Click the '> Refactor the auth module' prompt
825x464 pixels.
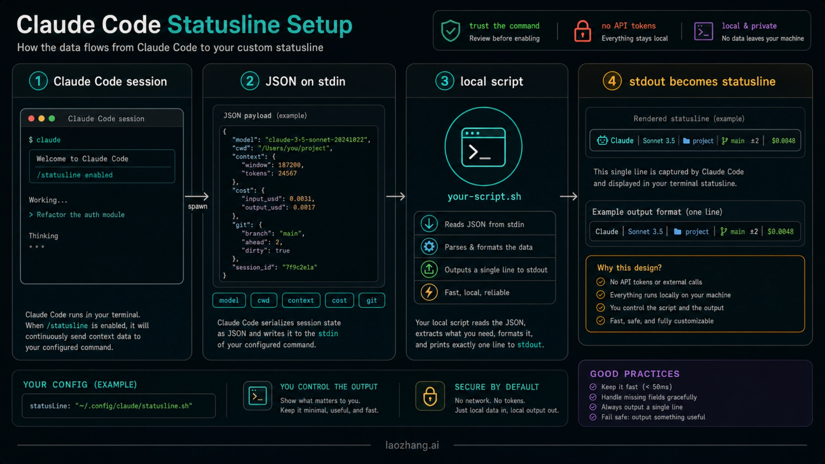click(77, 214)
